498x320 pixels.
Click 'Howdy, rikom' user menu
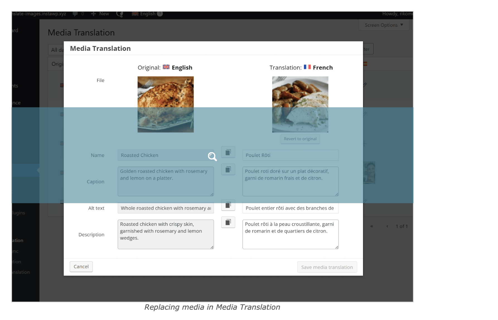397,14
